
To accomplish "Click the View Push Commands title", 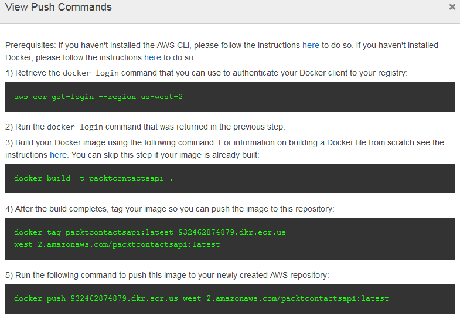I will tap(59, 7).
